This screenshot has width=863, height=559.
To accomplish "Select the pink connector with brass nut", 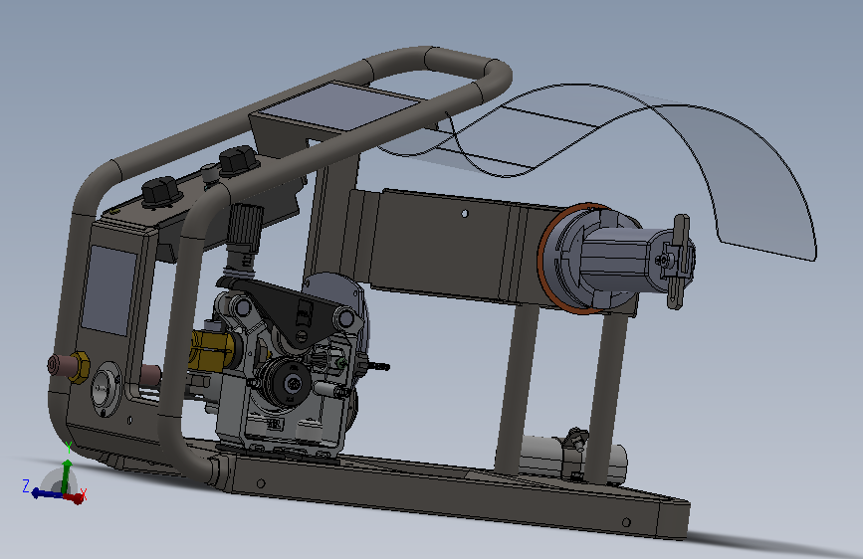I will (x=69, y=366).
